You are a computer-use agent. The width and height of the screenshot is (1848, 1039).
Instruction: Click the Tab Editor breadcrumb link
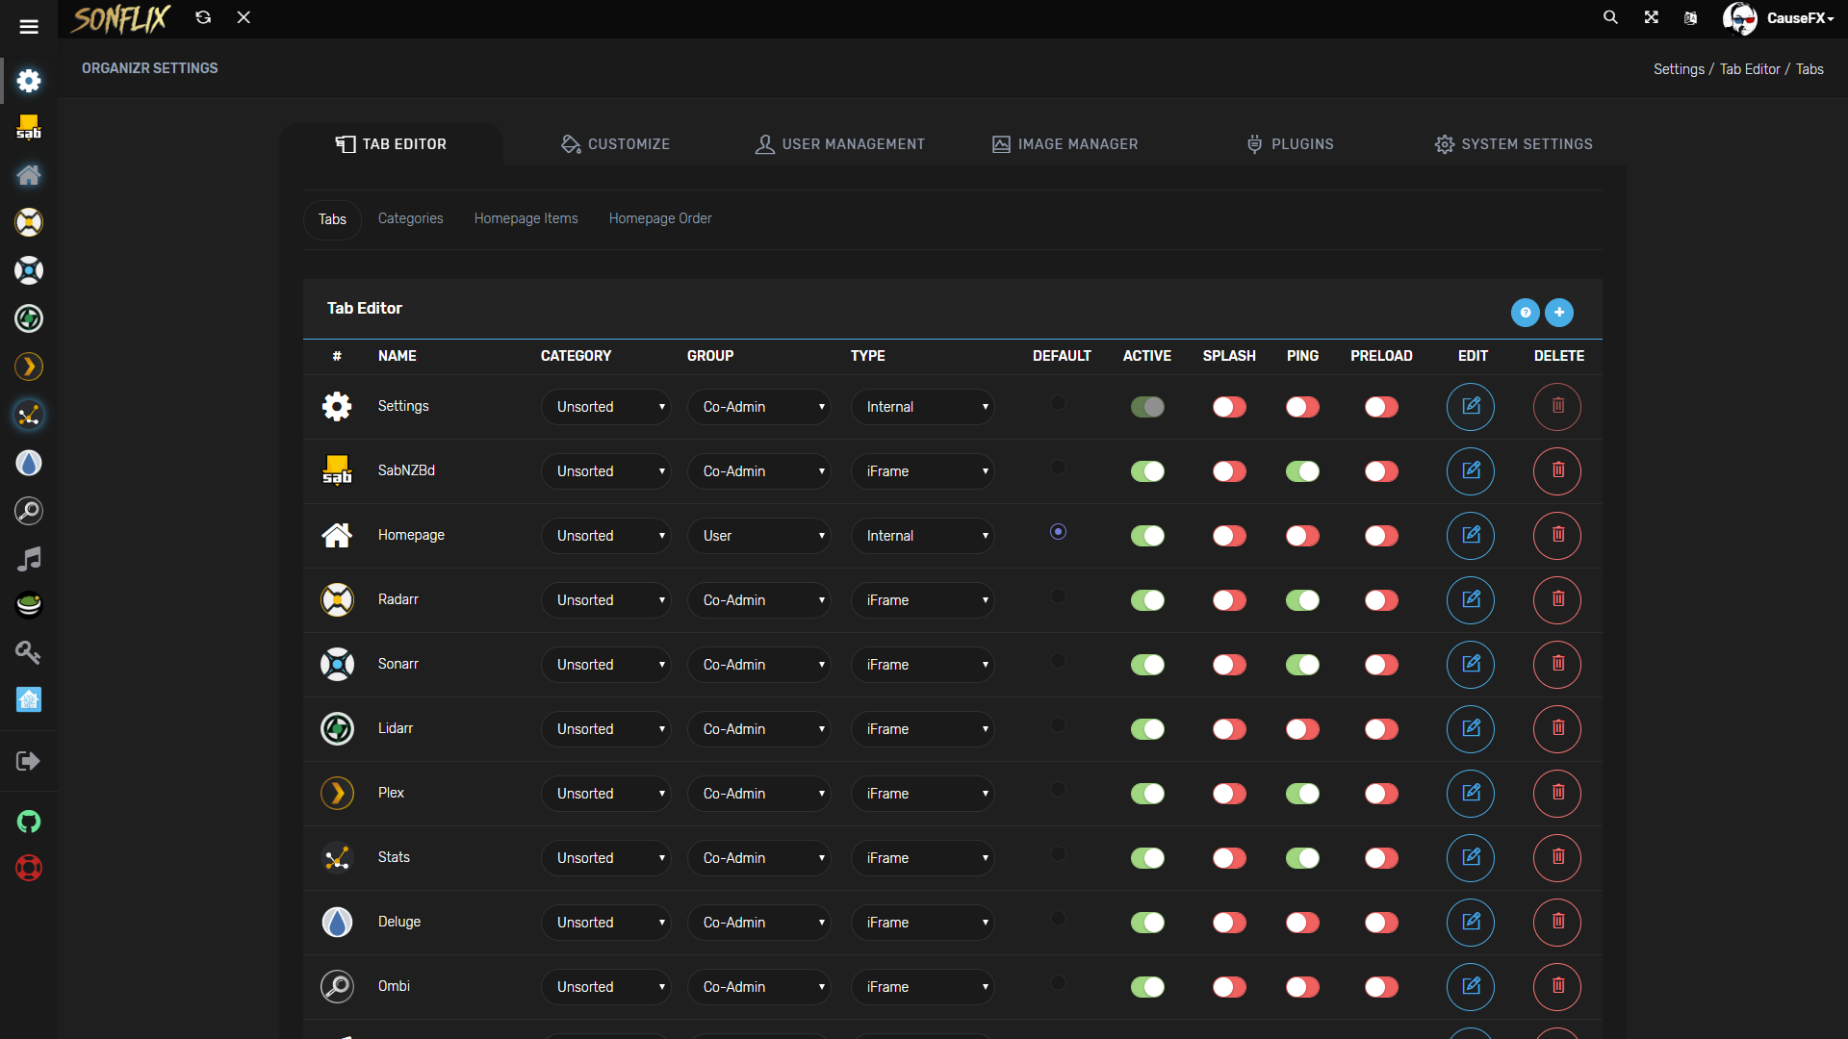[1749, 69]
